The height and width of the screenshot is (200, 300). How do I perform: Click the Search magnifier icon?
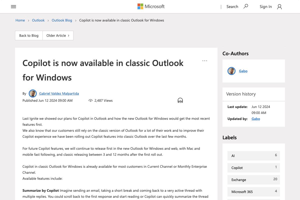tap(246, 6)
